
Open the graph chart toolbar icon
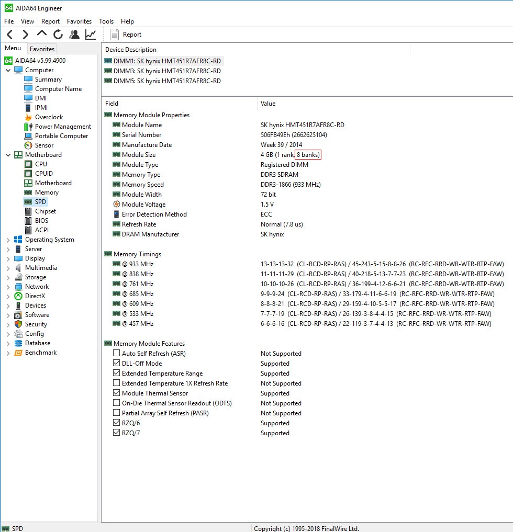(91, 35)
